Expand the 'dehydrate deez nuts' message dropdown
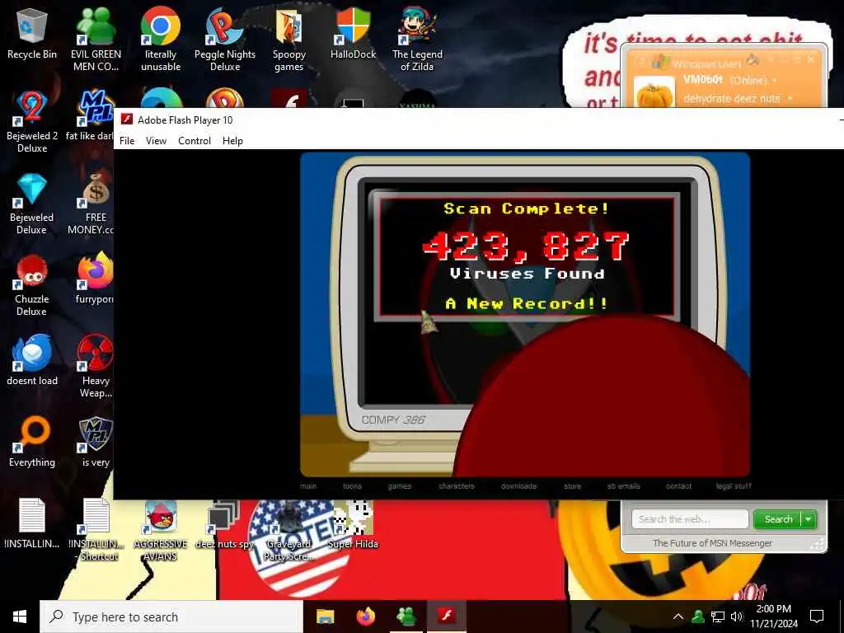The height and width of the screenshot is (633, 844). 790,99
